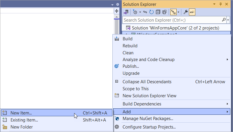Open Pending Changes Filter dropdown arrow
Image resolution: width=233 pixels, height=132 pixels.
pyautogui.click(x=140, y=12)
